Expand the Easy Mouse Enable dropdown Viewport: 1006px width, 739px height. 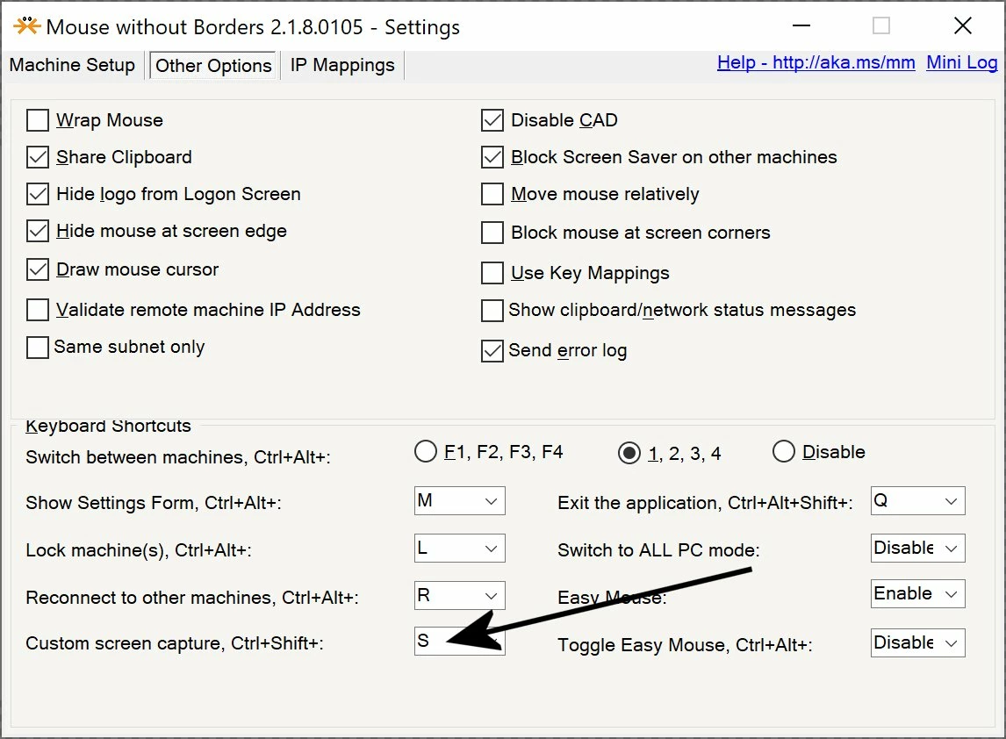coord(917,594)
